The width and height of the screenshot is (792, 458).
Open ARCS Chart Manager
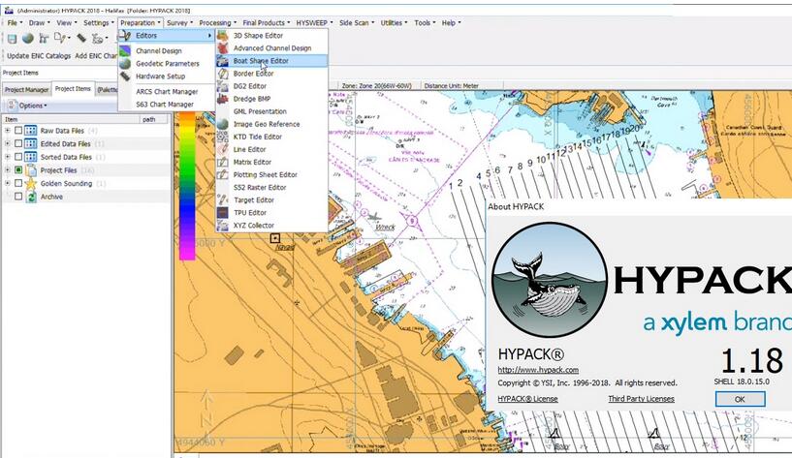166,91
